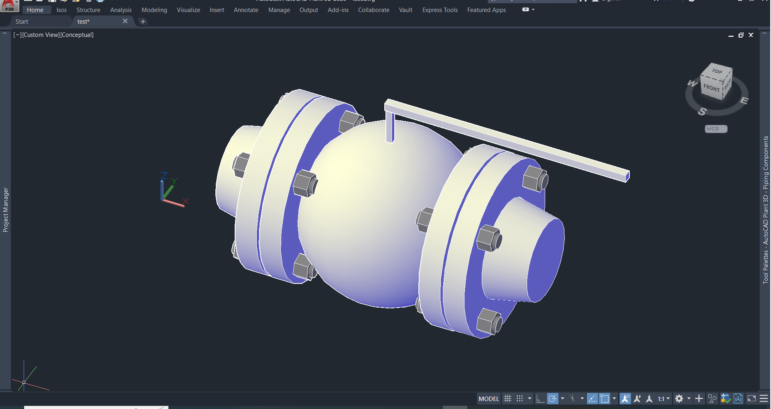The height and width of the screenshot is (409, 771).
Task: Open status bar customization menu
Action: 764,399
